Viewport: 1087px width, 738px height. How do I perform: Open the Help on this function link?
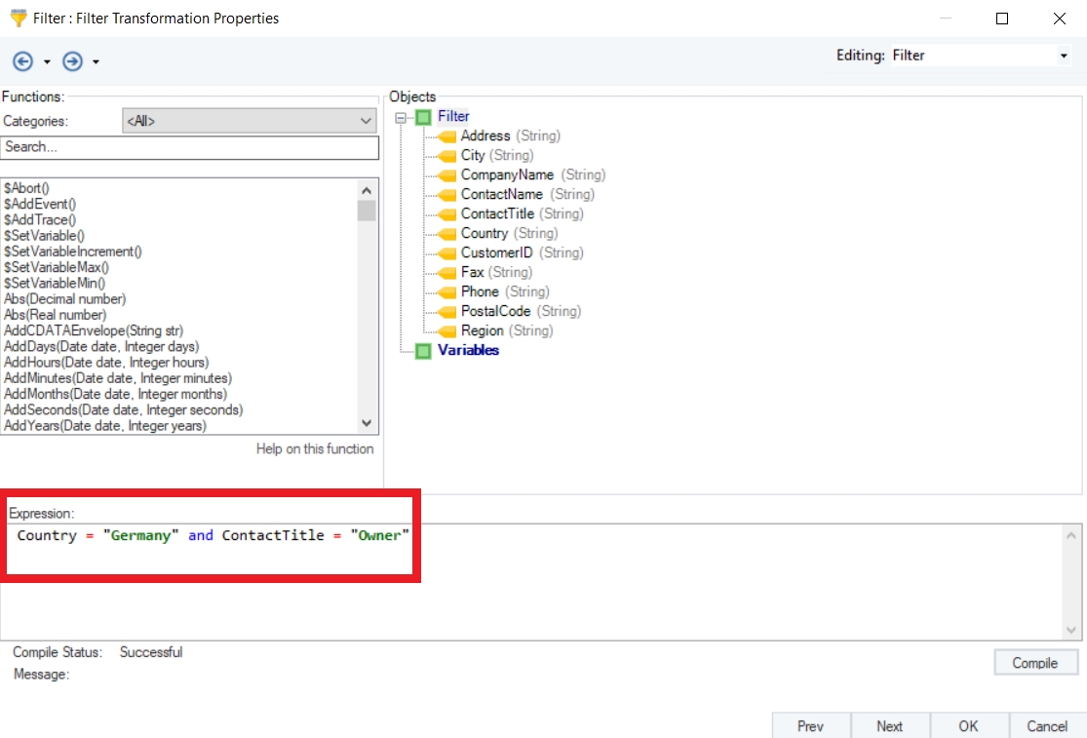314,448
